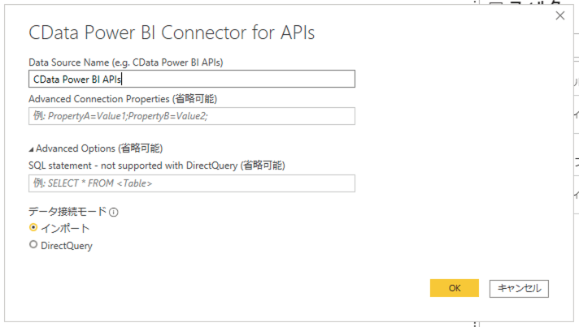Select the DirectQuery radio button

click(x=33, y=244)
